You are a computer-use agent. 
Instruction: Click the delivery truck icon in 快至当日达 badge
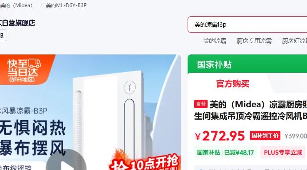point(35,63)
